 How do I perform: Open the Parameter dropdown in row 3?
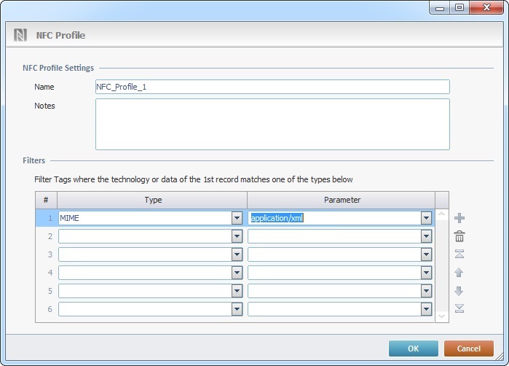(426, 254)
